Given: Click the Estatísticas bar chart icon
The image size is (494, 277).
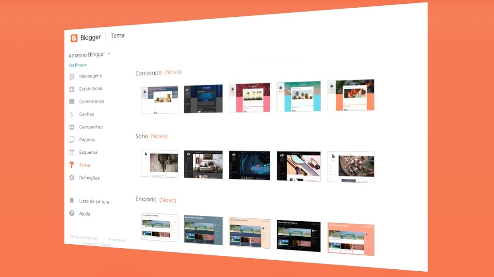Looking at the screenshot, I should [x=72, y=89].
